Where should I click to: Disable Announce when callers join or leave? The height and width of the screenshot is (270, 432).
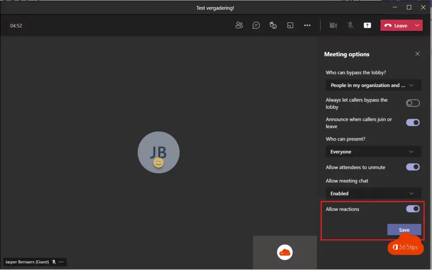413,122
